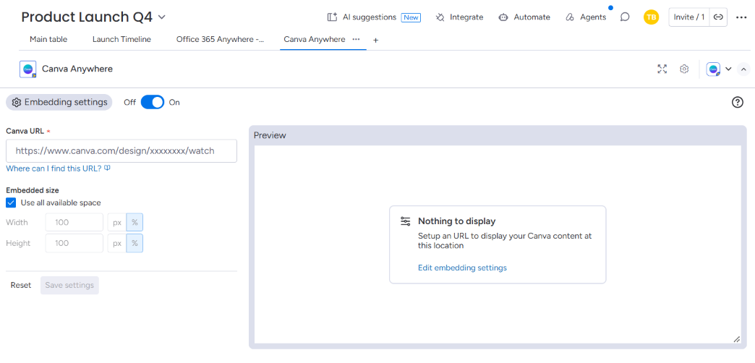The width and height of the screenshot is (755, 363).
Task: Click the Preview panel heading
Action: click(270, 135)
